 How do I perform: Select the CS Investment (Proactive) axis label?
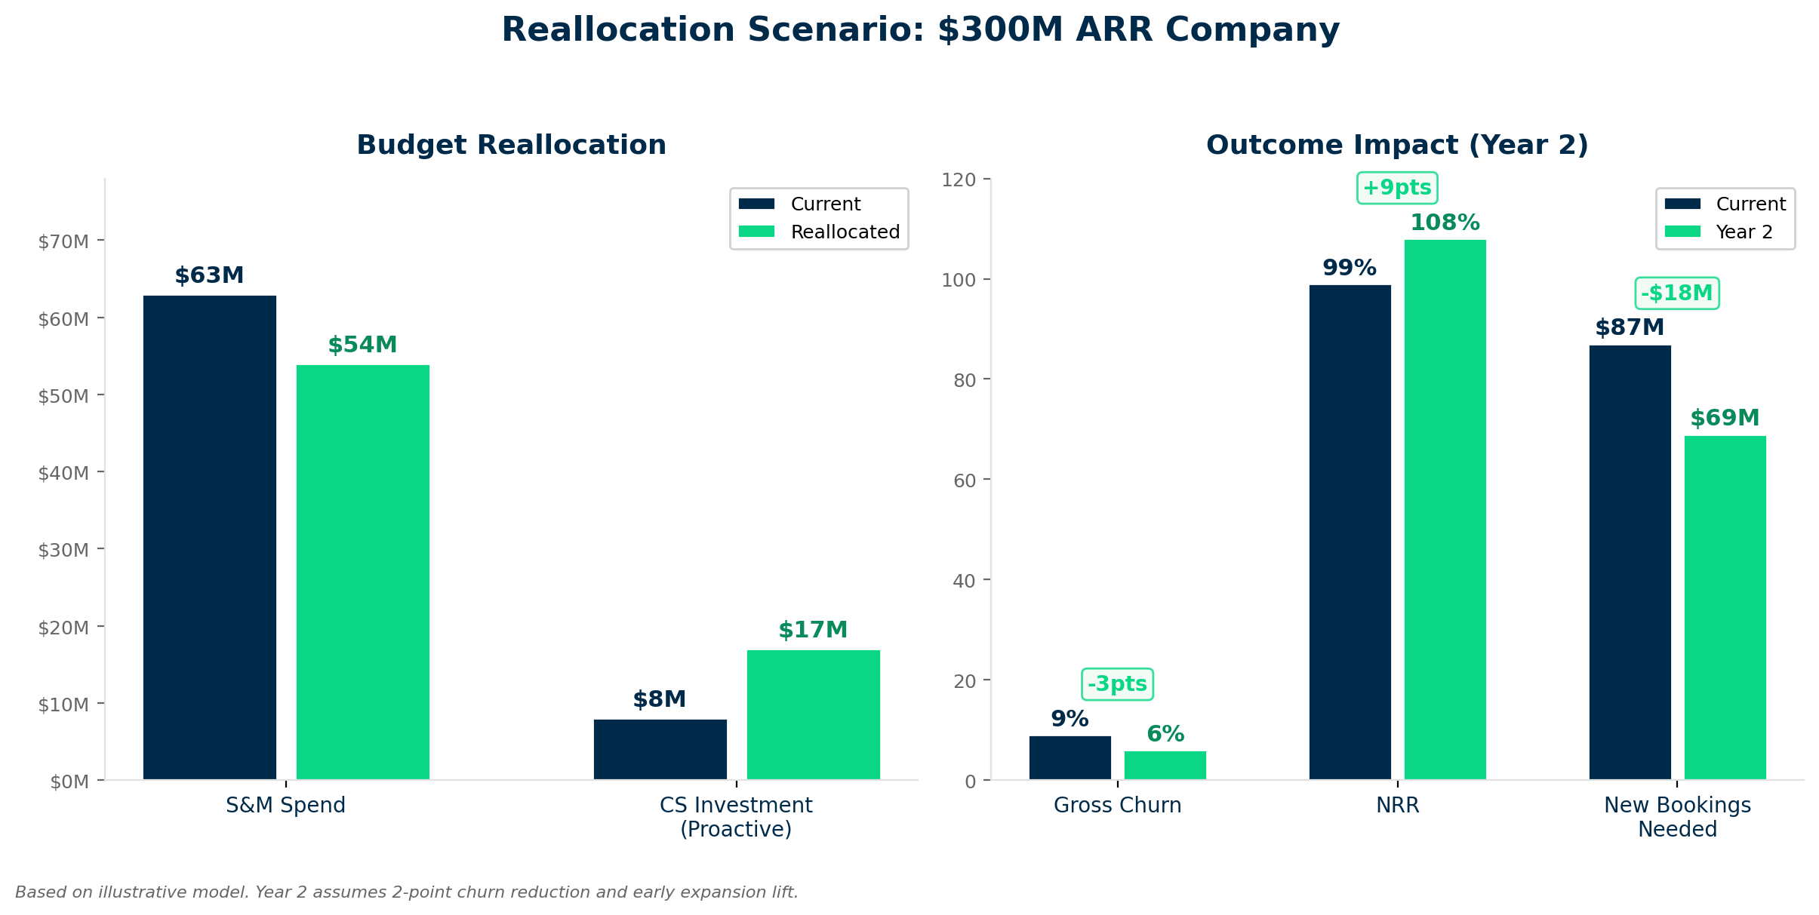(x=736, y=817)
